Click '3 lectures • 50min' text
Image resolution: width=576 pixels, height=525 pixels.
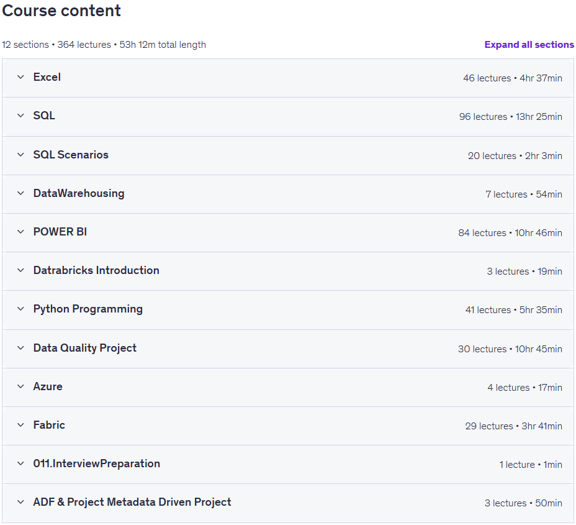pyautogui.click(x=523, y=504)
